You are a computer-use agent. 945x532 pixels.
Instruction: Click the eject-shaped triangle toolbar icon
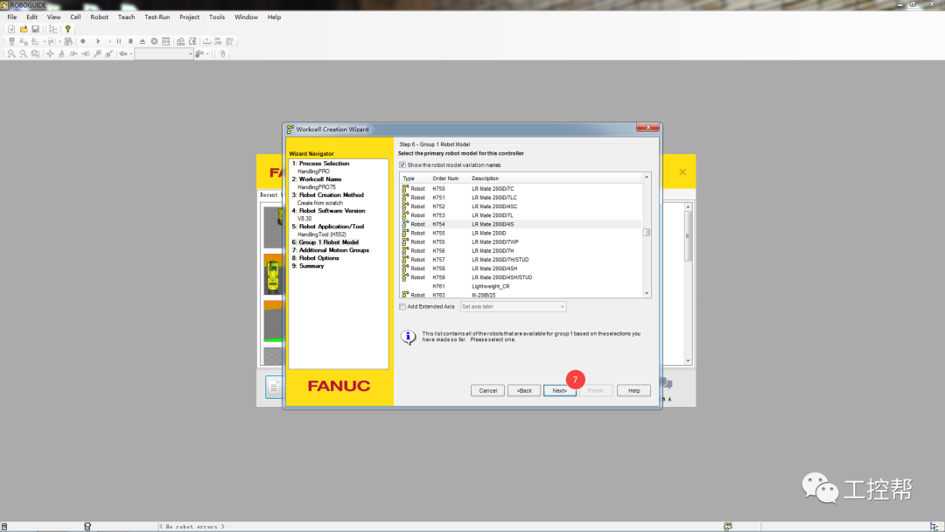[x=143, y=42]
